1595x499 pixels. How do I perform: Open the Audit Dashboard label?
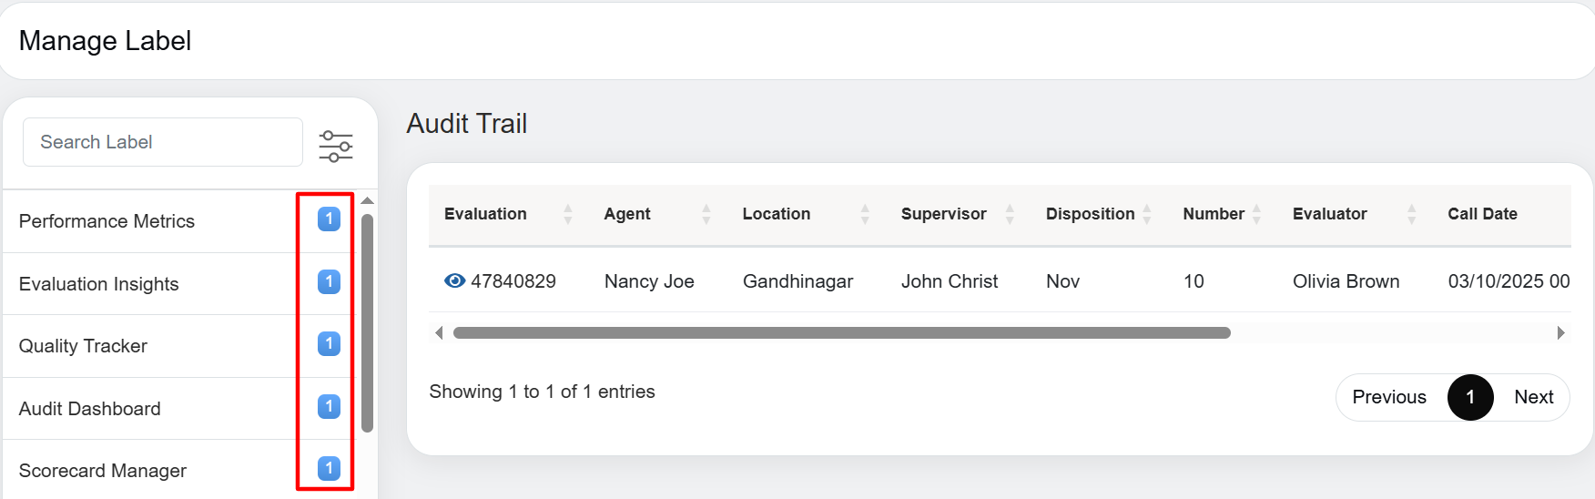[x=89, y=409]
